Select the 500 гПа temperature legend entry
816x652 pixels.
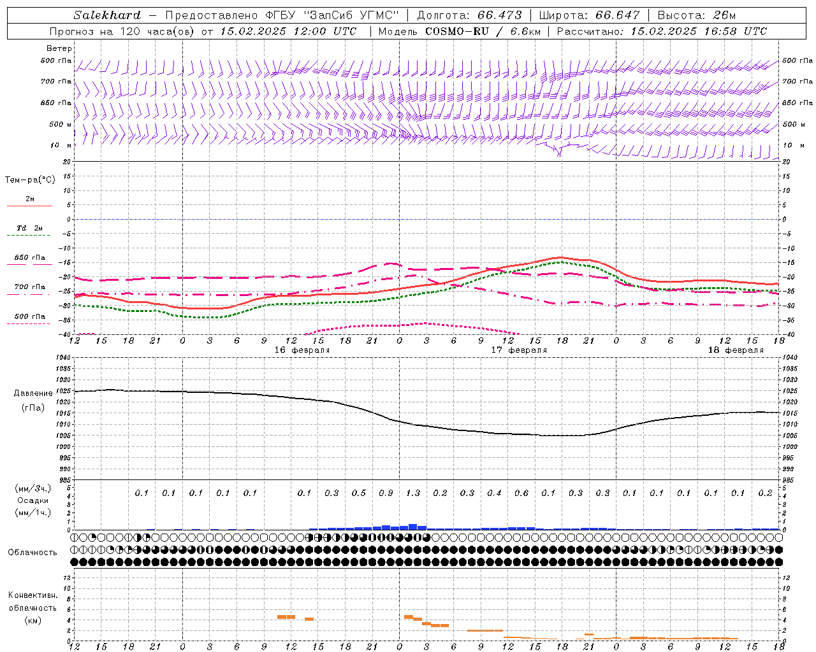coord(29,318)
